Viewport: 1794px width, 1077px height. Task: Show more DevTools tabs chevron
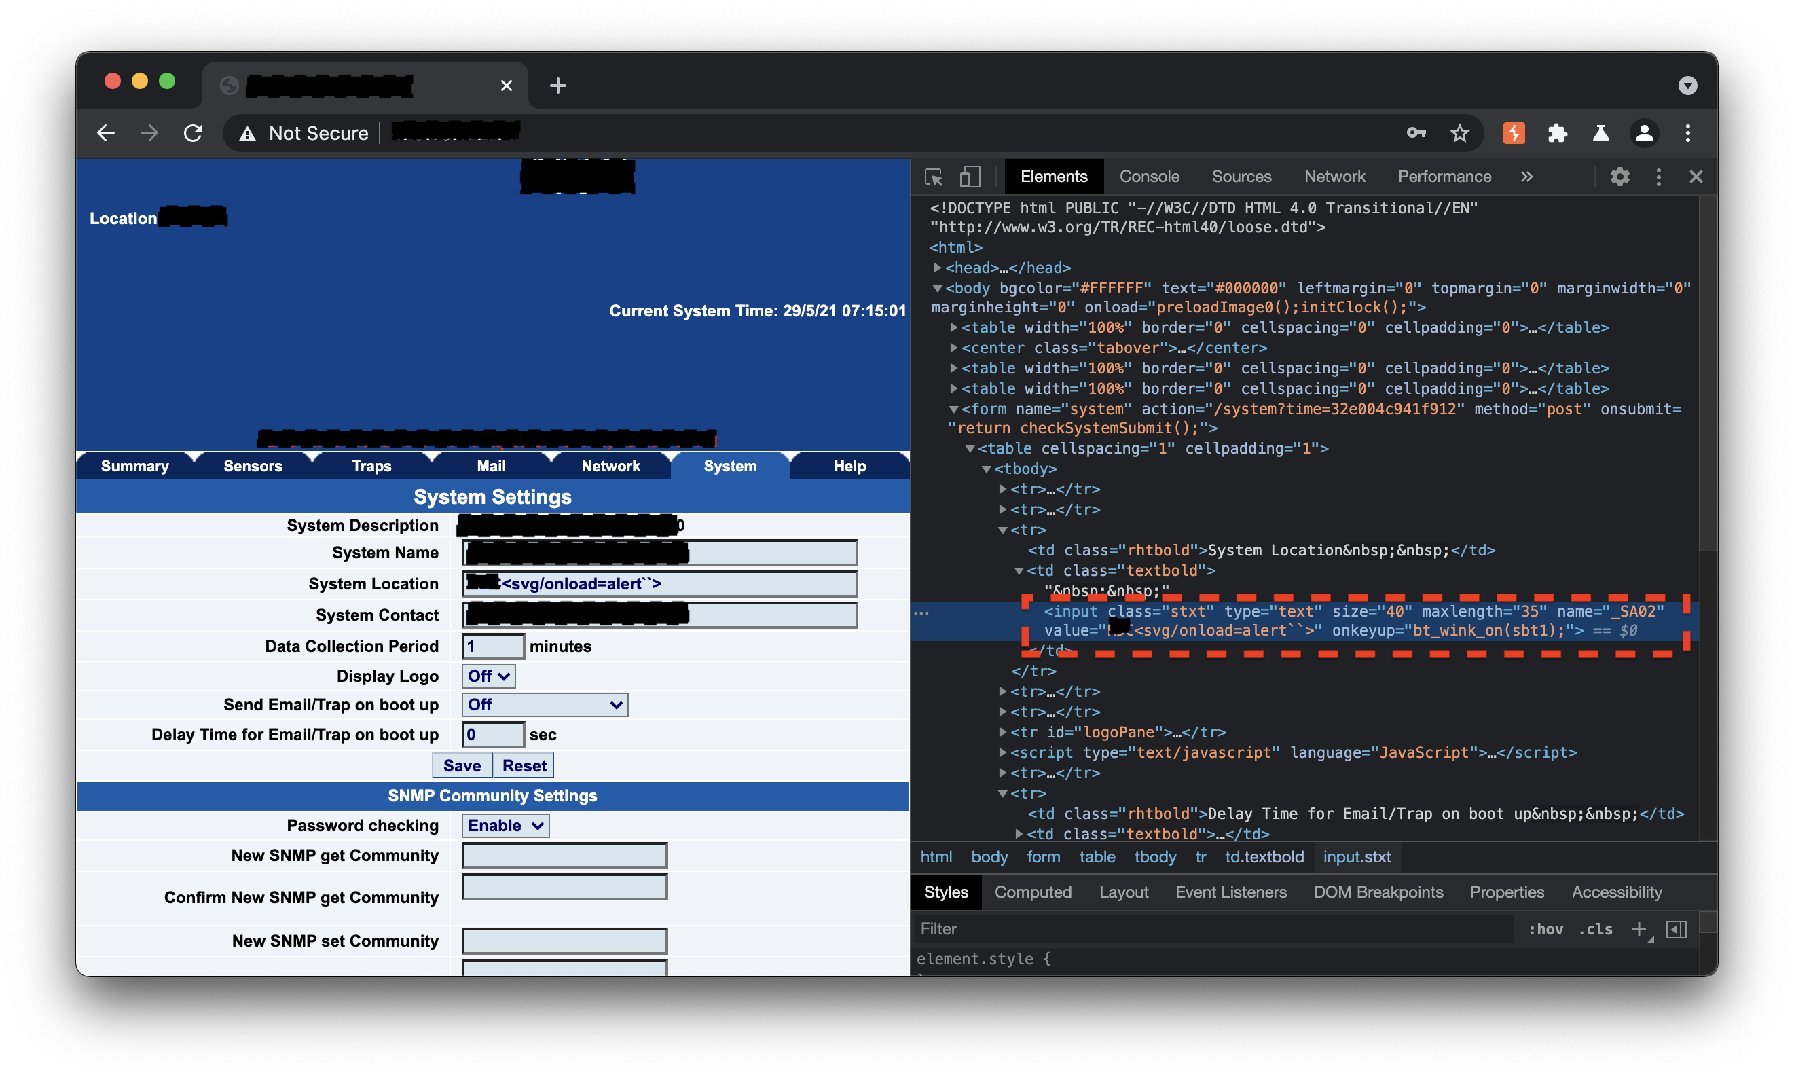(x=1526, y=177)
